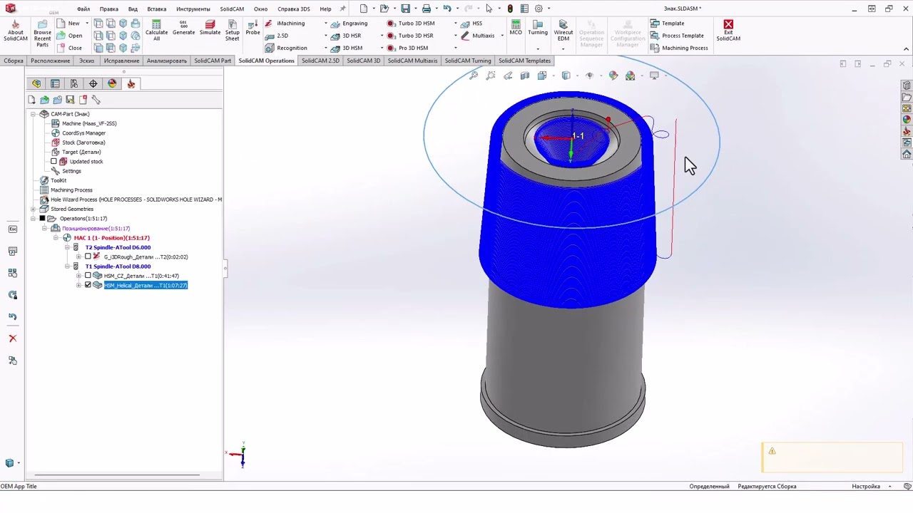
Task: Open the SolidCAM menu
Action: [x=232, y=9]
